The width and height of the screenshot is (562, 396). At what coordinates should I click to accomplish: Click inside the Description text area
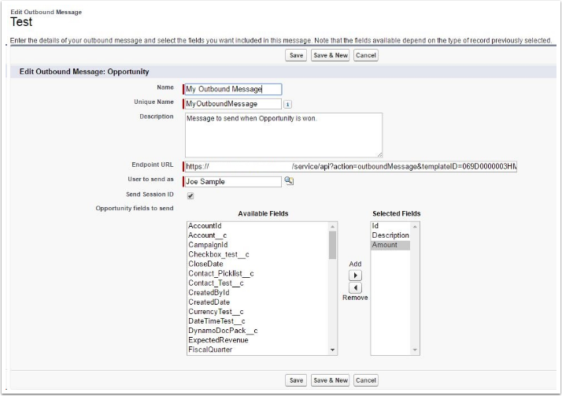283,135
